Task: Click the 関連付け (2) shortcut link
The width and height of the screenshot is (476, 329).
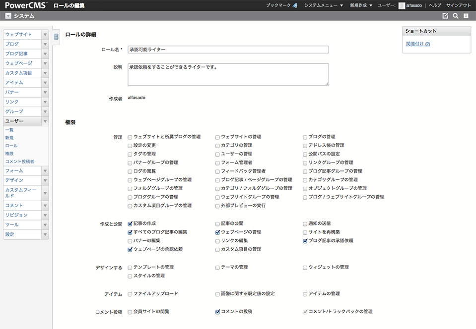Action: click(x=417, y=44)
